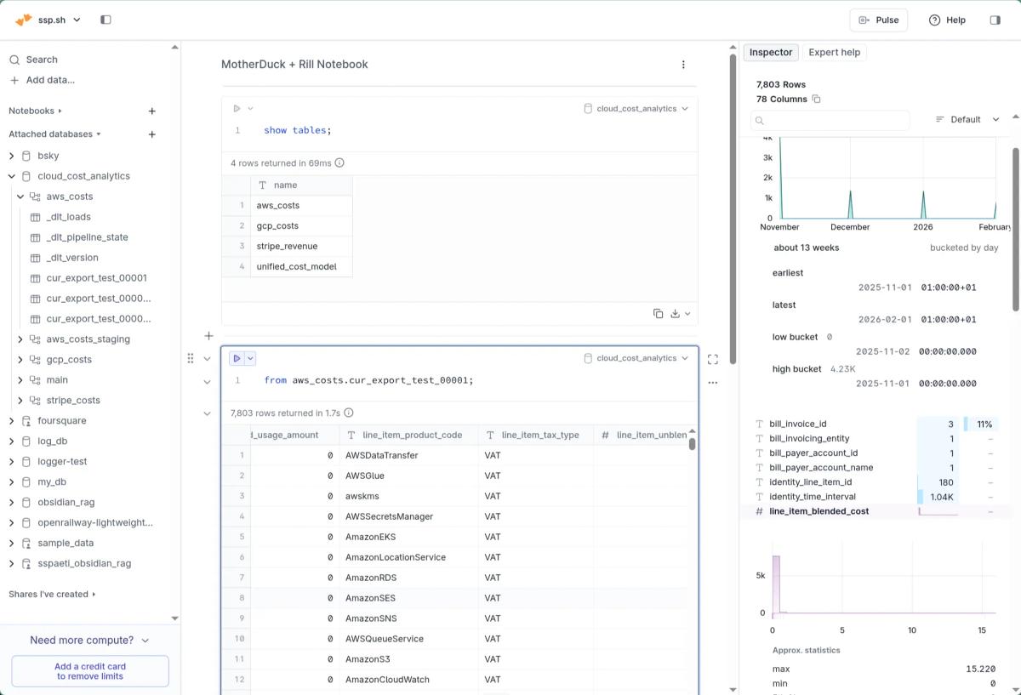Click Add a credit card button

90,671
